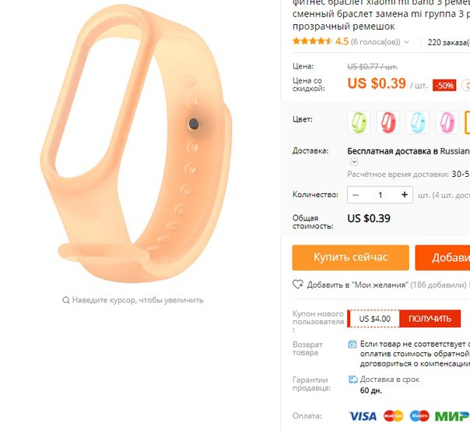Pick the pink bracelet color option

click(x=447, y=122)
